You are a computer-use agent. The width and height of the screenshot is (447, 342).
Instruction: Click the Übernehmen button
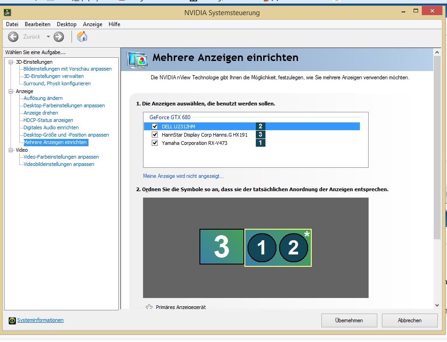point(349,320)
